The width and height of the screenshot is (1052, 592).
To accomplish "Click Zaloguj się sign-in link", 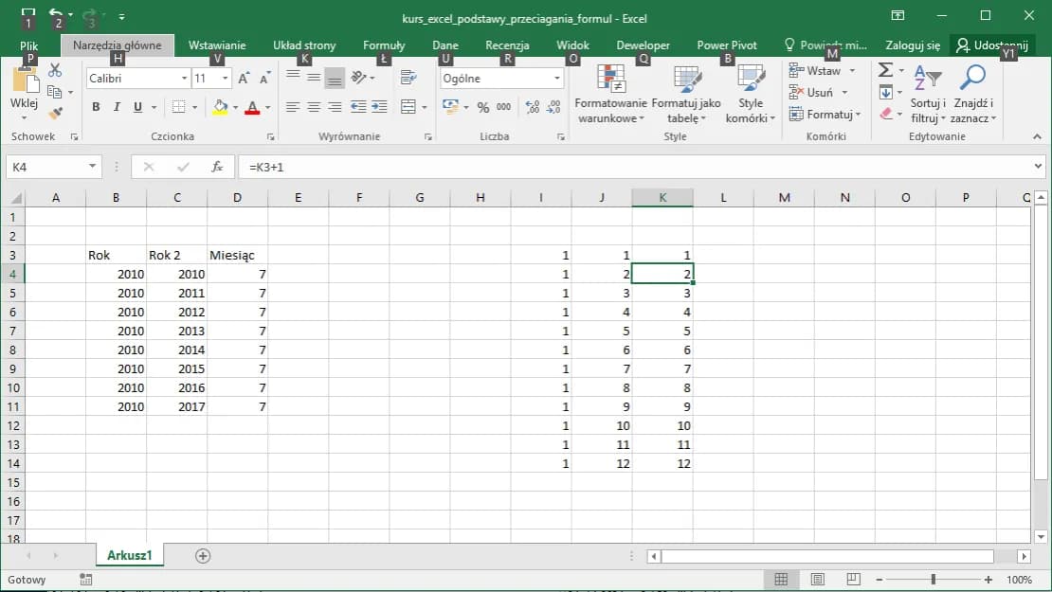I will pyautogui.click(x=913, y=45).
